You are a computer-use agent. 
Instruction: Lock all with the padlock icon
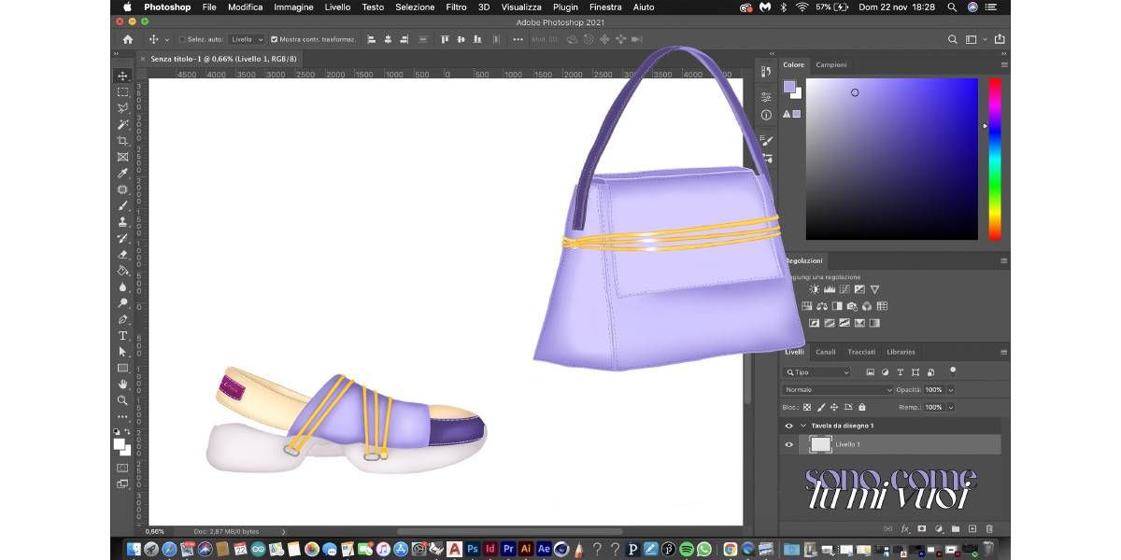(861, 408)
